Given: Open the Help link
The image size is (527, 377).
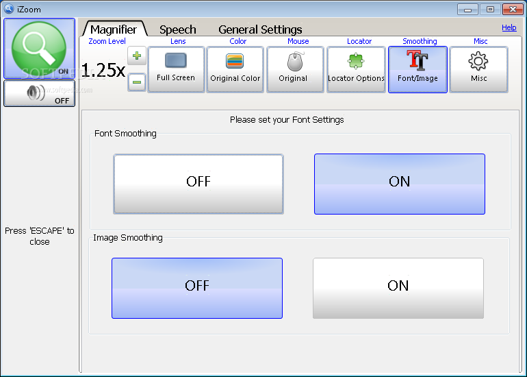Looking at the screenshot, I should point(509,27).
